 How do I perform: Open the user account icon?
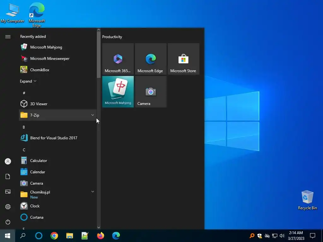click(8, 161)
